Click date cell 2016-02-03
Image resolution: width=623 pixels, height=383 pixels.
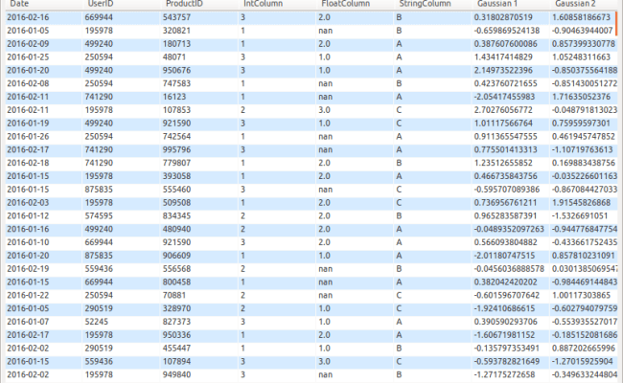(28, 202)
